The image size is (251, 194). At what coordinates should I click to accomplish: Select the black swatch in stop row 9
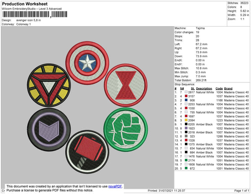tap(186, 124)
